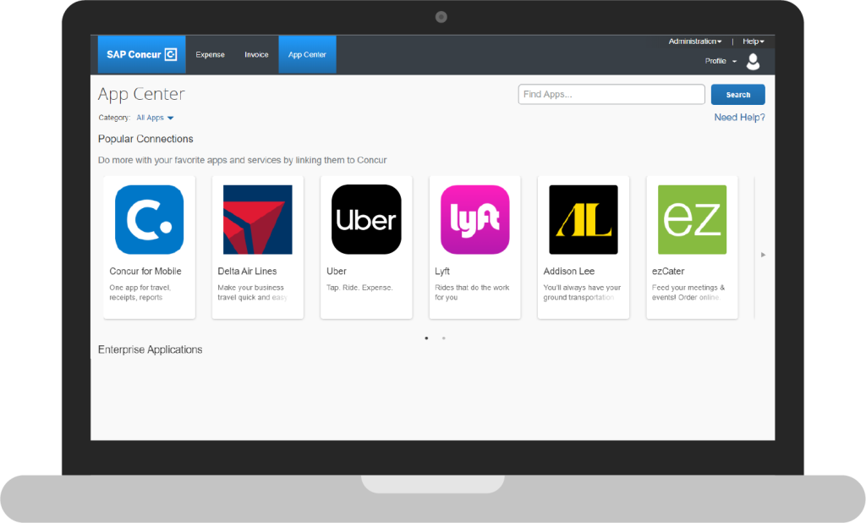Go to the Invoice tab

[256, 55]
